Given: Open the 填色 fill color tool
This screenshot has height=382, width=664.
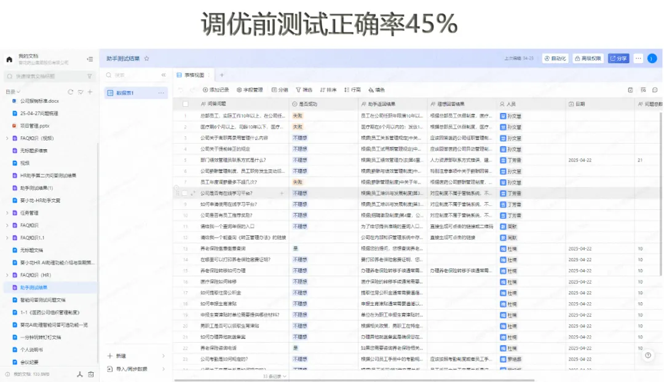Looking at the screenshot, I should [376, 90].
